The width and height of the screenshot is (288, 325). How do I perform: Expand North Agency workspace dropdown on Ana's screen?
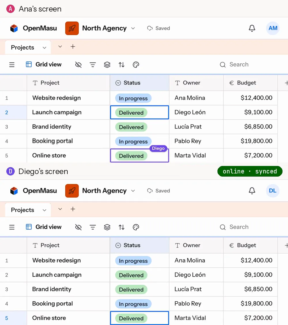(x=133, y=28)
